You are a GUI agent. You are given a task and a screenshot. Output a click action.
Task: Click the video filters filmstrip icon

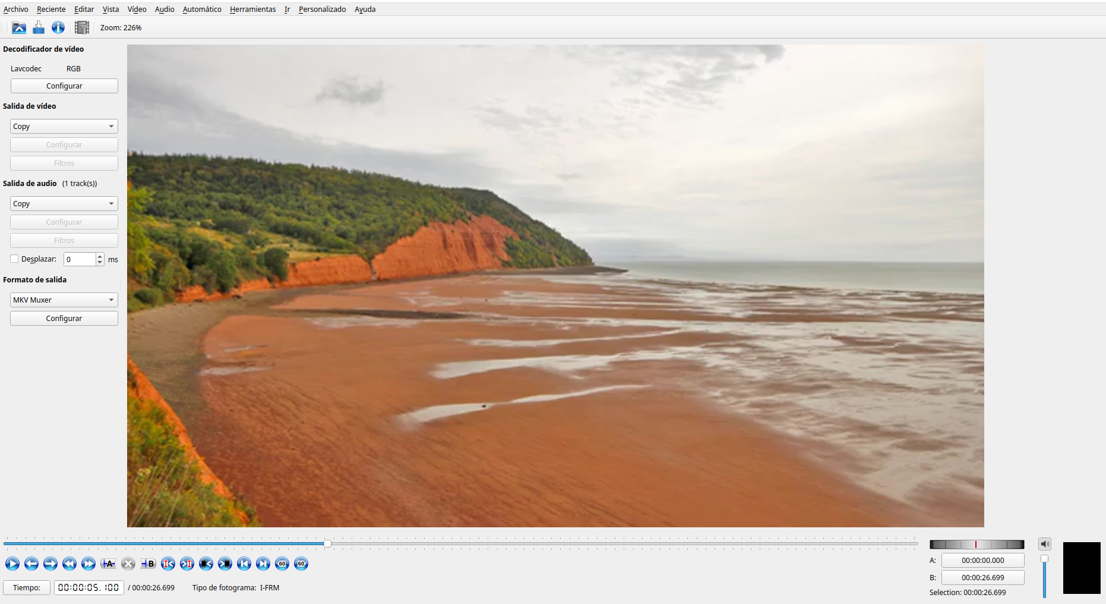click(x=82, y=27)
